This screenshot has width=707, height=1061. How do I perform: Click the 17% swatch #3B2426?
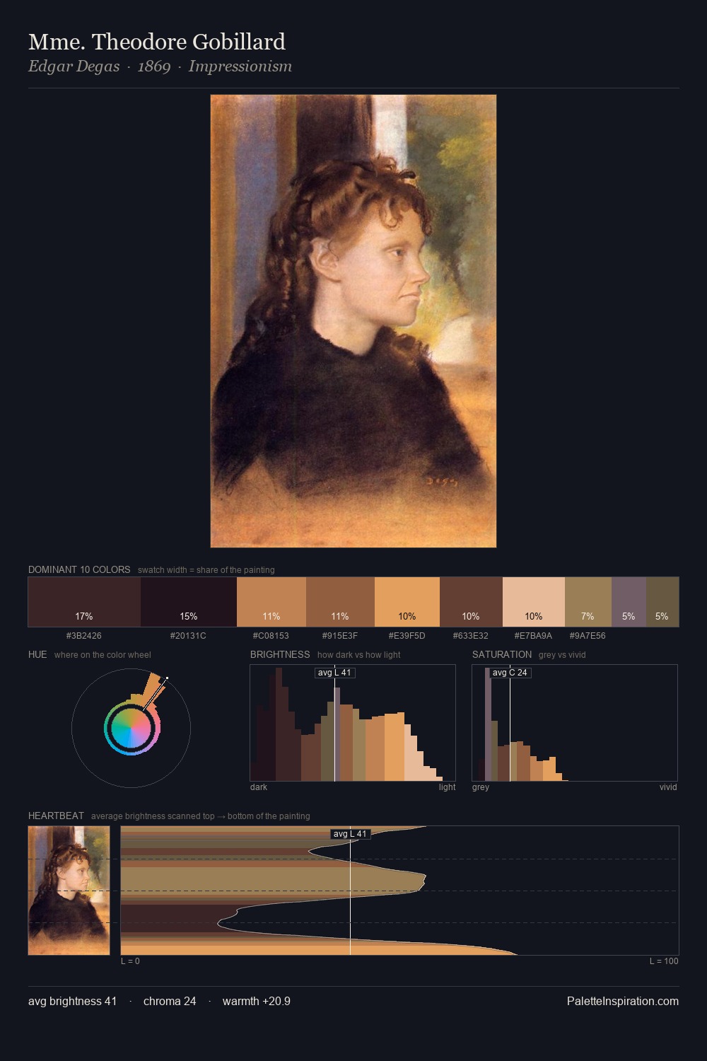(x=84, y=602)
